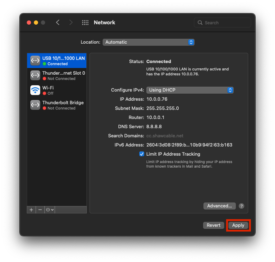The width and height of the screenshot is (275, 262).
Task: Click the back navigation arrow
Action: (x=58, y=23)
